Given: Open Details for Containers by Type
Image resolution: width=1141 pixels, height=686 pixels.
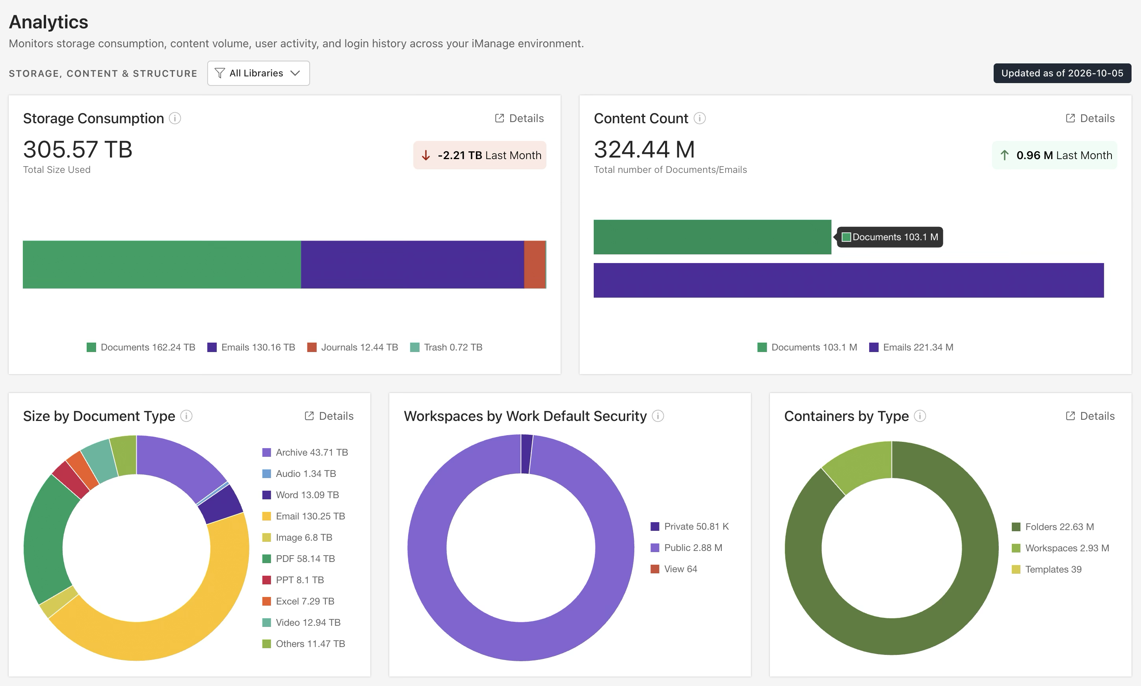Looking at the screenshot, I should [1090, 416].
